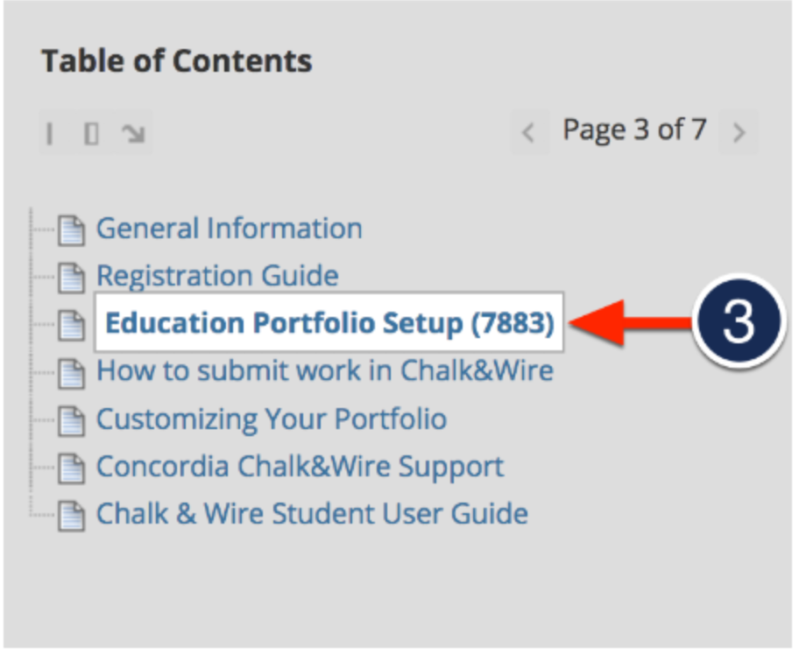Image resolution: width=799 pixels, height=655 pixels.
Task: Go to the next page with the right chevron
Action: click(x=739, y=131)
